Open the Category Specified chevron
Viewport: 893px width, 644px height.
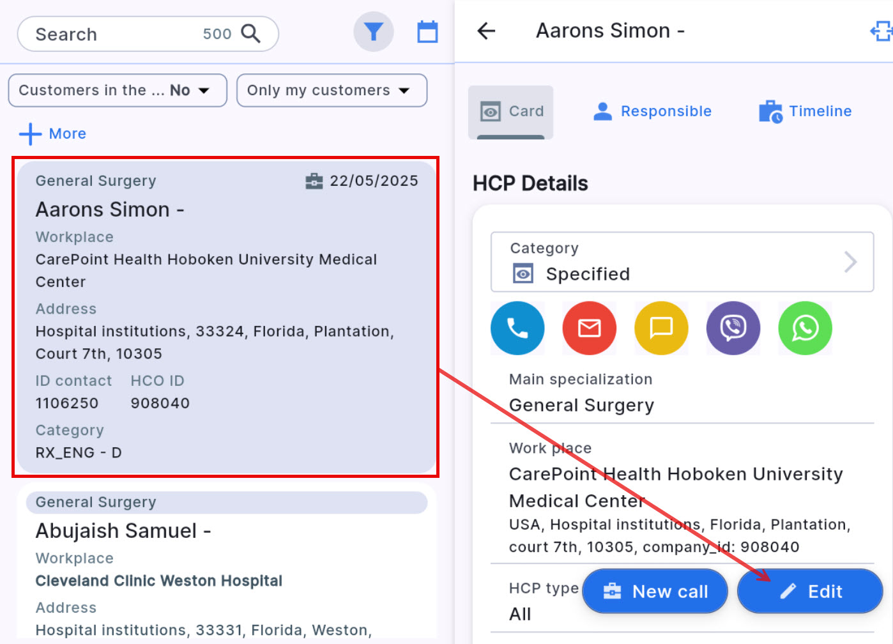coord(850,262)
